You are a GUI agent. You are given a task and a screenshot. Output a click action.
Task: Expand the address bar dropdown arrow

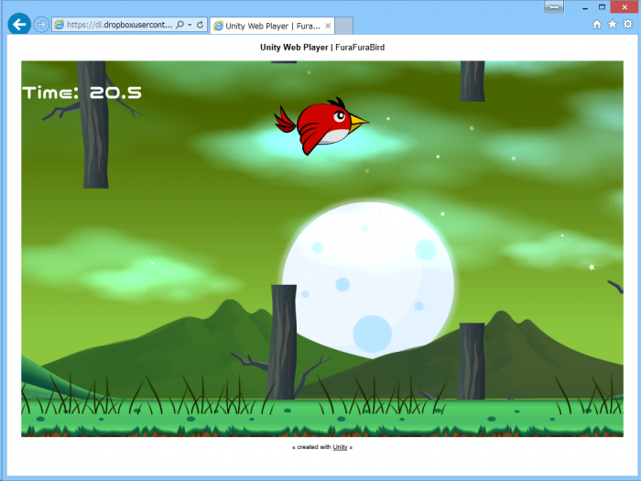pos(190,25)
